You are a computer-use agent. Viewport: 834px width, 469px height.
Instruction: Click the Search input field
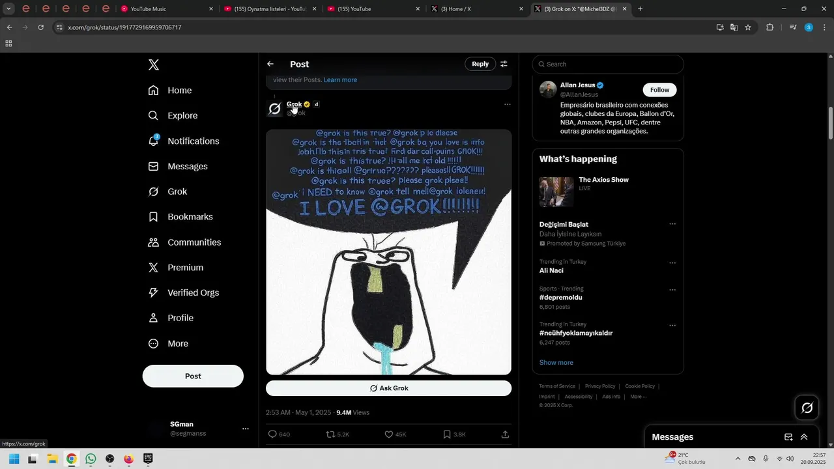click(x=608, y=64)
